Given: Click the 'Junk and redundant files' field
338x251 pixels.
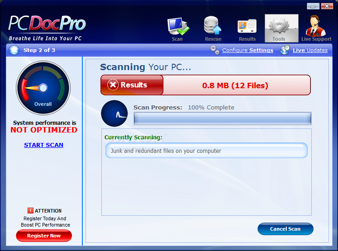Looking at the screenshot, I should point(206,151).
